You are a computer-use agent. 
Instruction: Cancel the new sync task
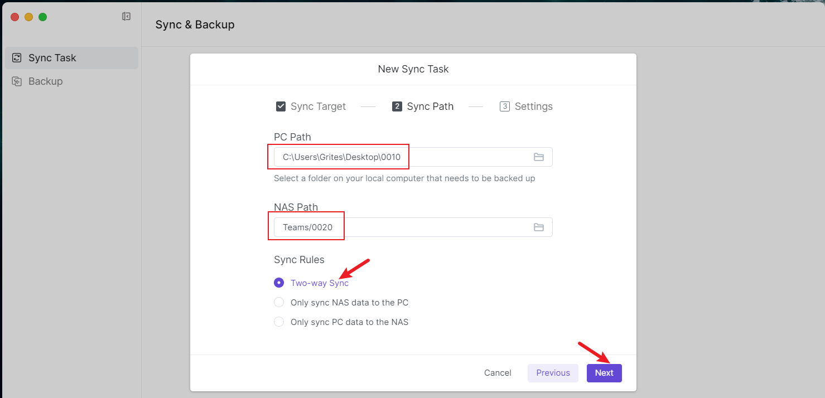click(498, 373)
